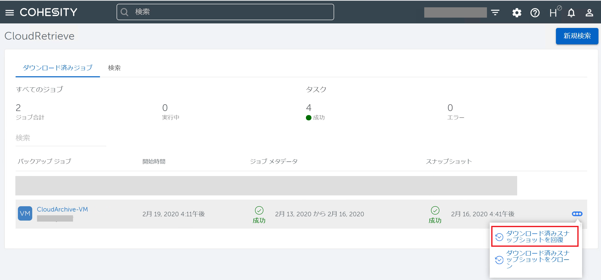The height and width of the screenshot is (280, 601).
Task: Switch to the 検索 tab
Action: pos(114,68)
